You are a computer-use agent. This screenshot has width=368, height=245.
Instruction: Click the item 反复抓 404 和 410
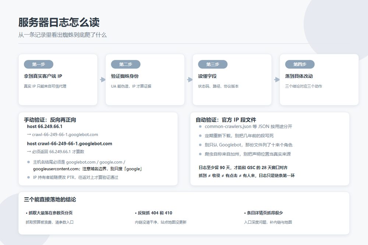click(153, 213)
